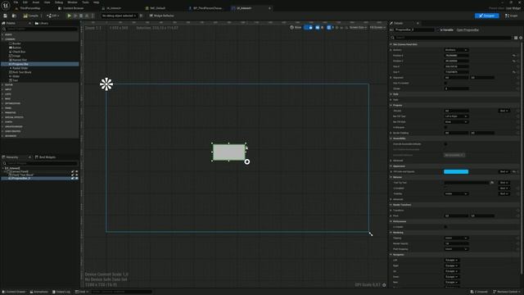Switch to the BP_ThirdPersonCharacter tab
The height and width of the screenshot is (295, 524).
coord(206,8)
